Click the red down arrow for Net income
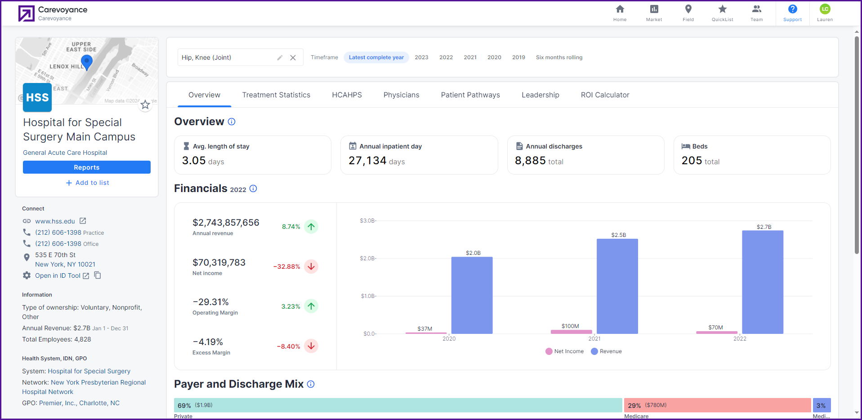 [311, 267]
